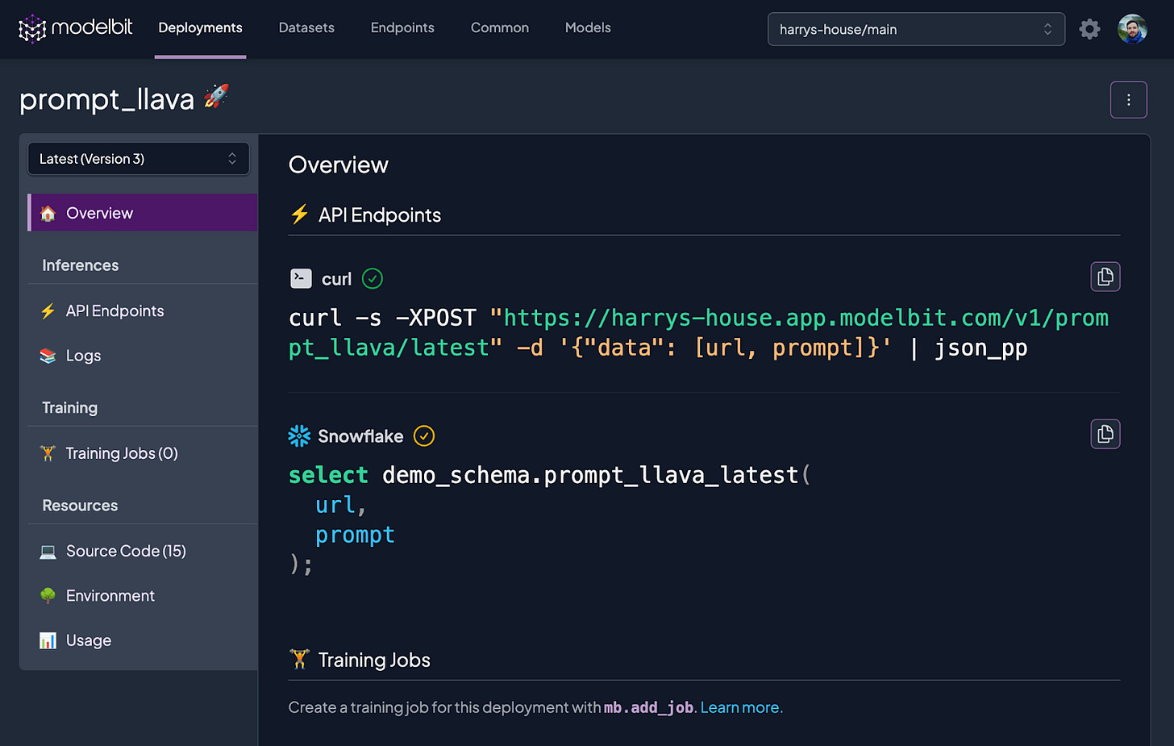
Task: Follow the Learn more link
Action: (739, 707)
